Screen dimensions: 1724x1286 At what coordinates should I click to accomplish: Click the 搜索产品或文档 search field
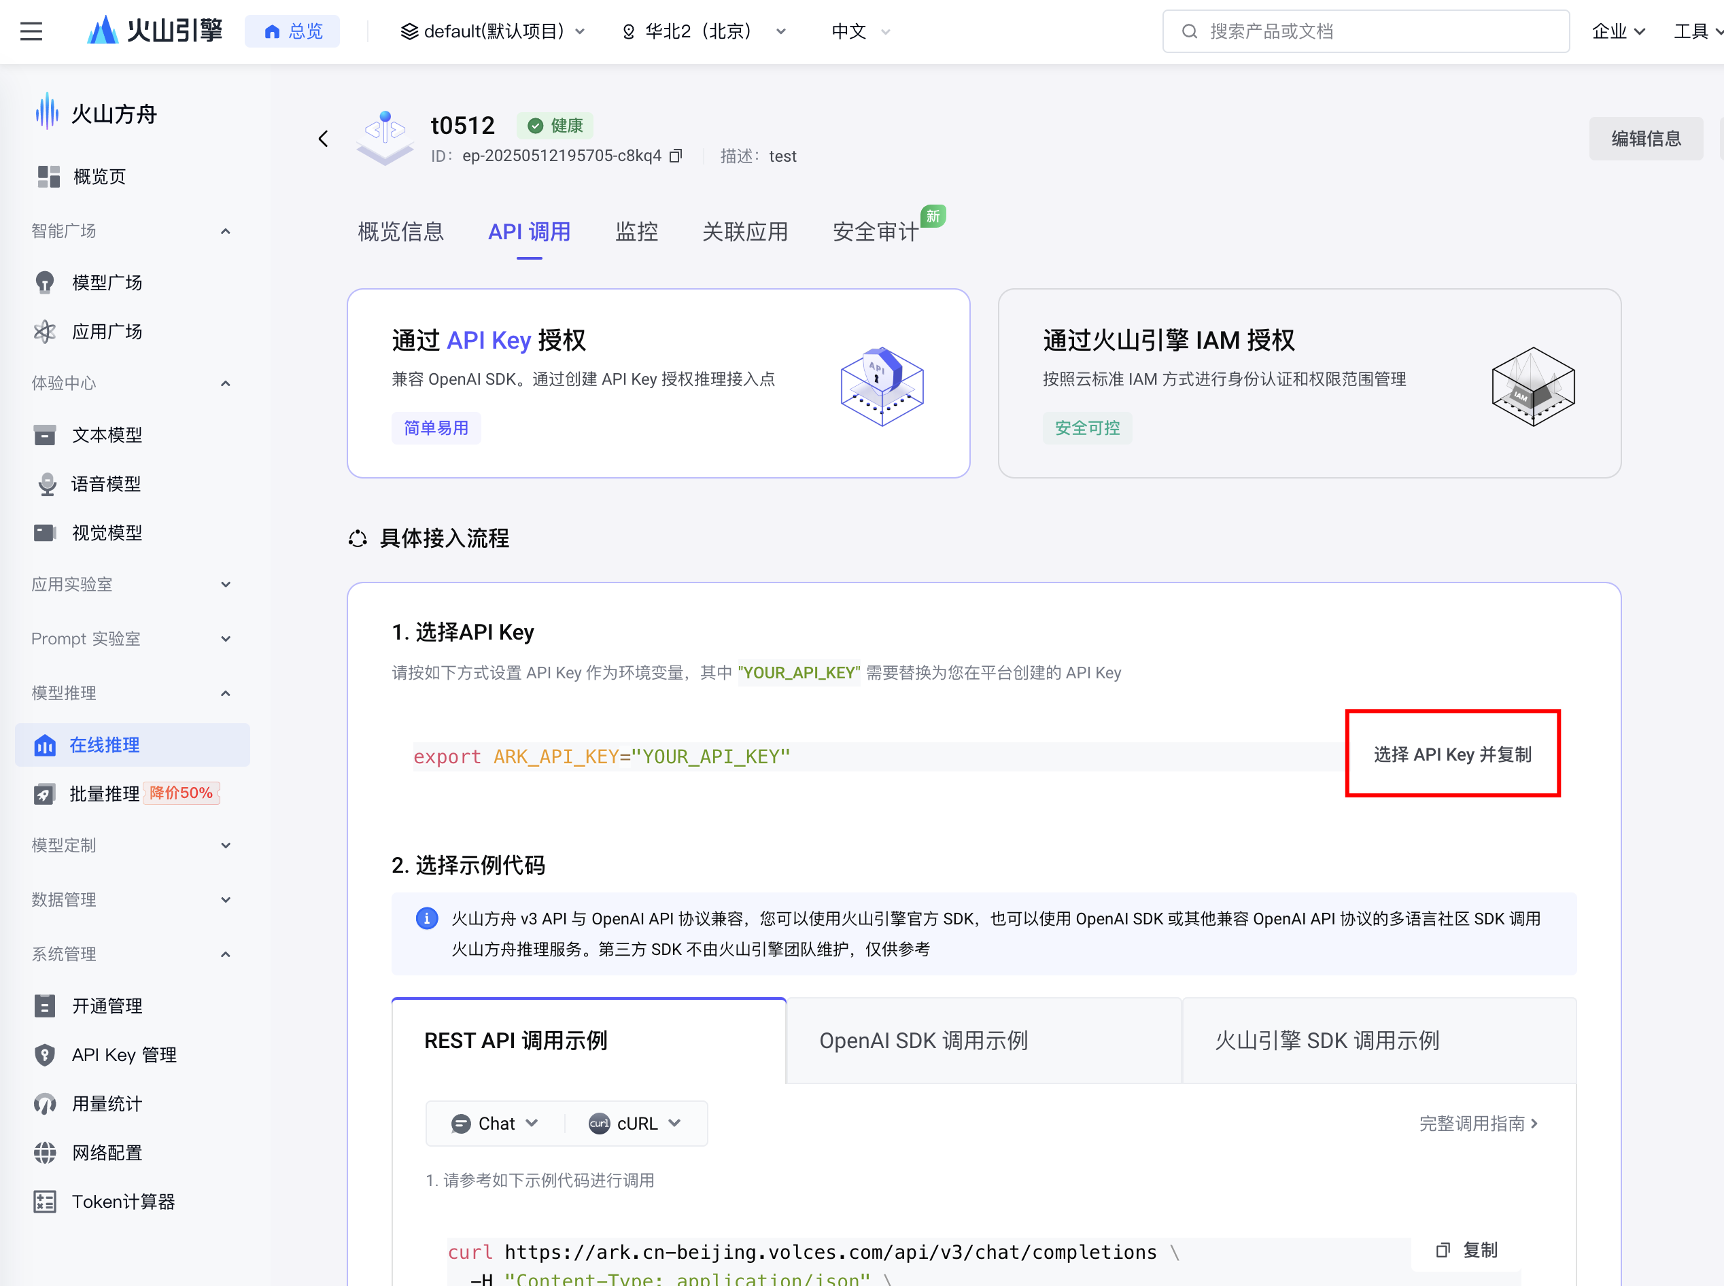(x=1366, y=31)
